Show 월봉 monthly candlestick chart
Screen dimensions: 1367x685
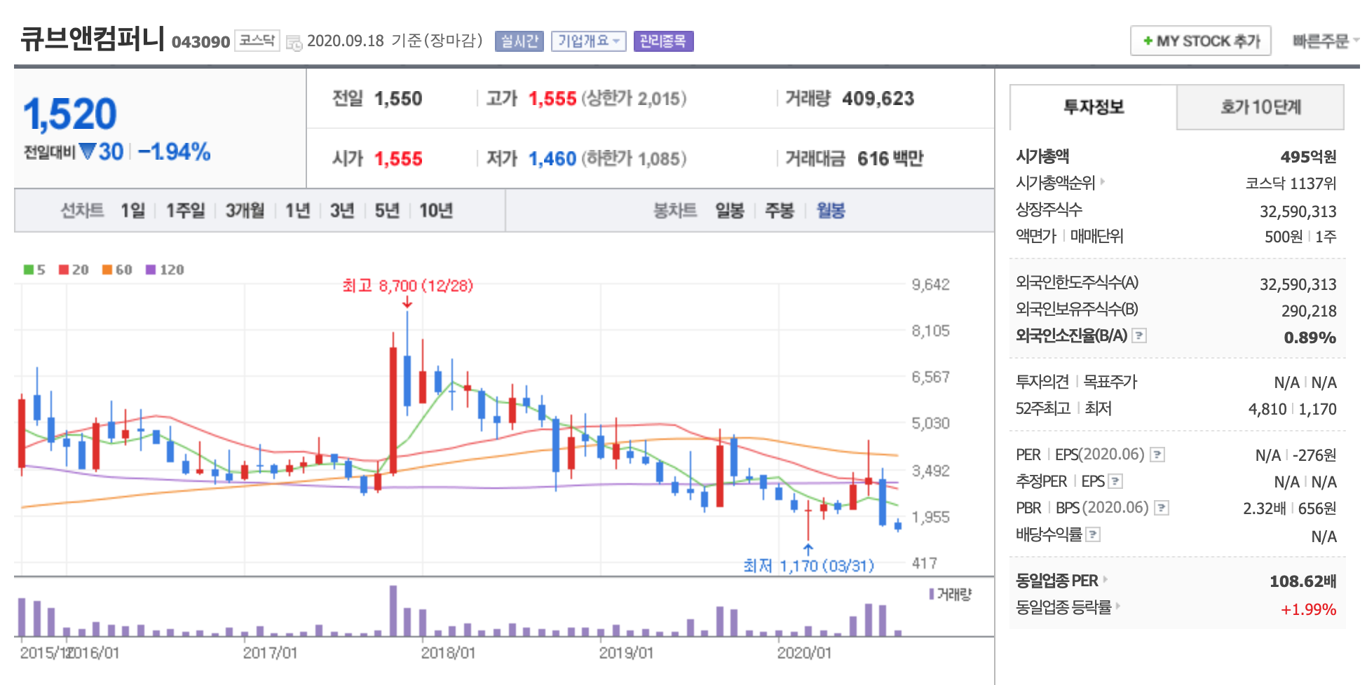point(831,210)
